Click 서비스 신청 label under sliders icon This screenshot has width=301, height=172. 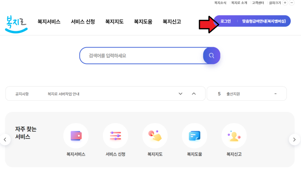116,154
